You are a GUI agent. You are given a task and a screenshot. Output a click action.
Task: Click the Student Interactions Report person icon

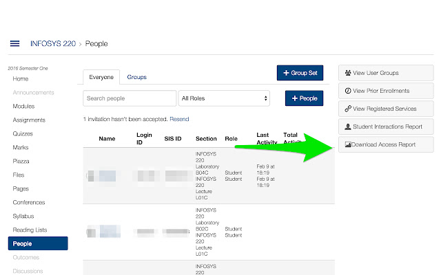(x=349, y=126)
